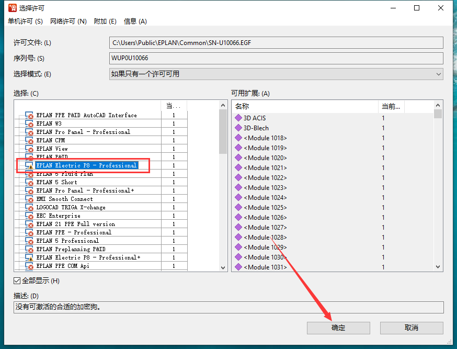
Task: Close the 选择许可 dialog
Action: pyautogui.click(x=441, y=8)
